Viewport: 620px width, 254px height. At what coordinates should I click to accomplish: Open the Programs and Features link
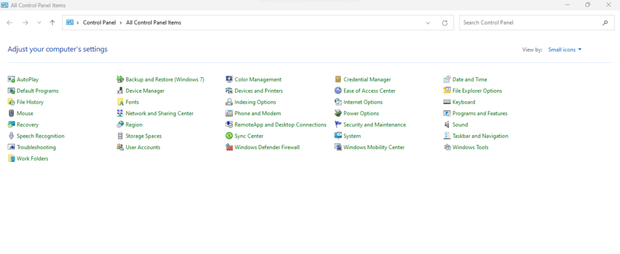click(x=480, y=113)
